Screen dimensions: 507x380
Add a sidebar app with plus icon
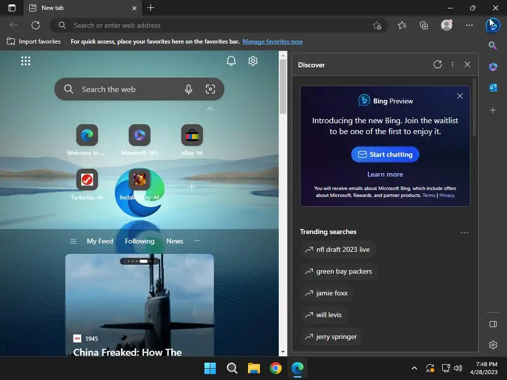493,110
